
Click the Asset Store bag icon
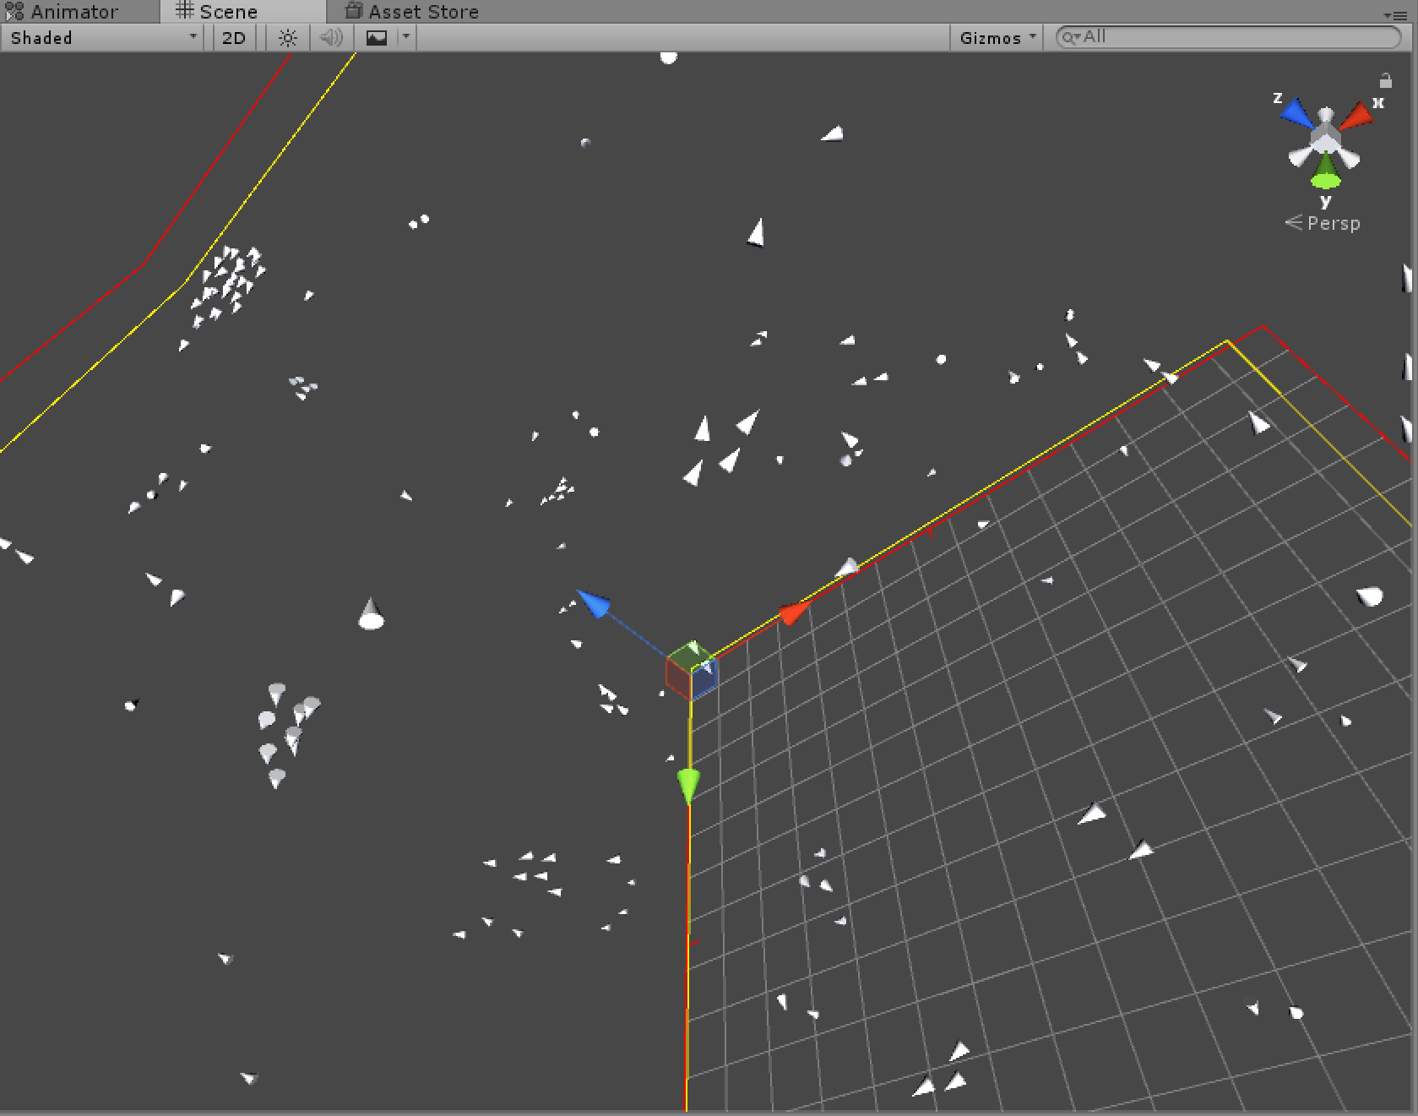click(x=355, y=11)
